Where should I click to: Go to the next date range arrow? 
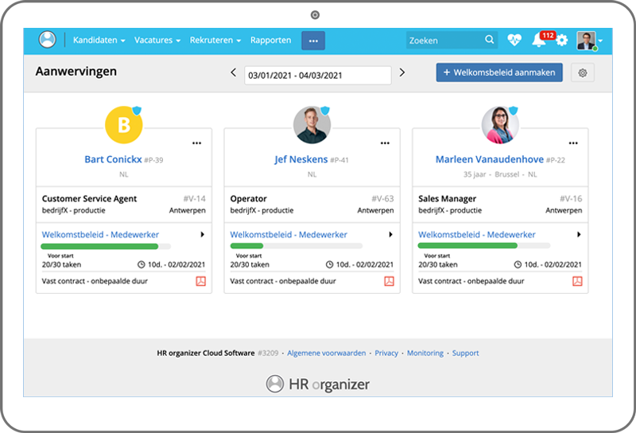click(402, 72)
